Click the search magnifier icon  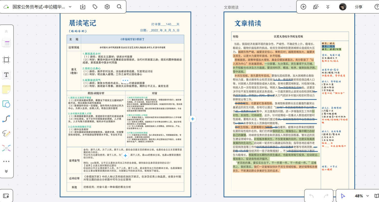[119, 7]
